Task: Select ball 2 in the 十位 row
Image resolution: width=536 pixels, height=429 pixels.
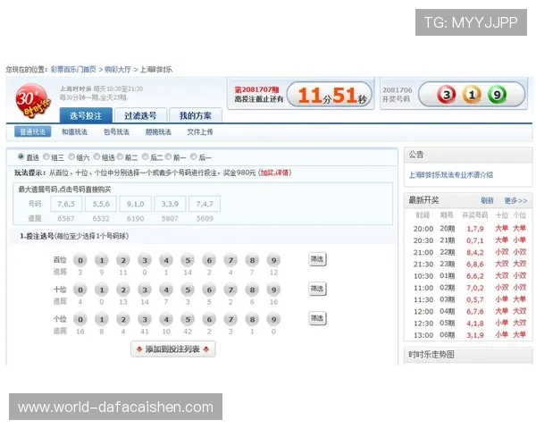Action: (x=123, y=290)
